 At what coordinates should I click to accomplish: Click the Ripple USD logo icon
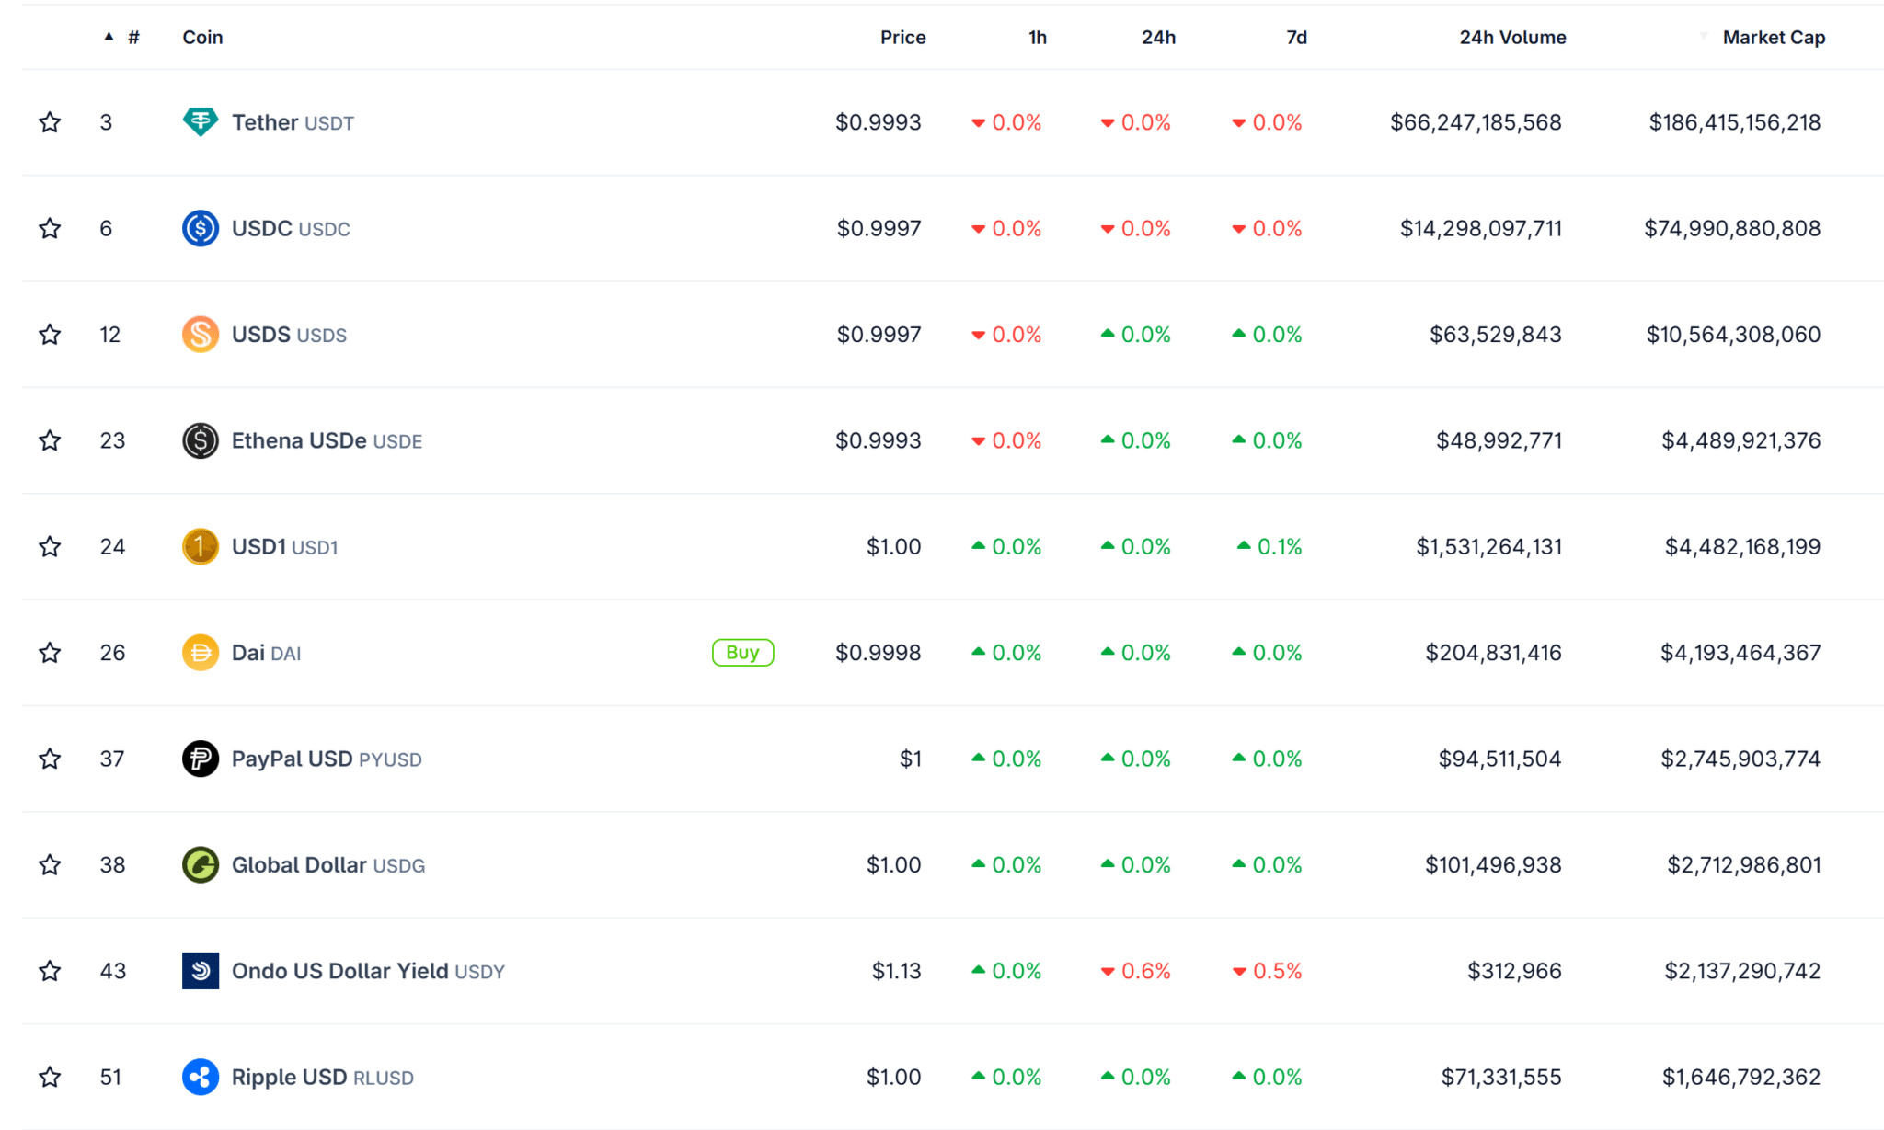[x=201, y=1077]
